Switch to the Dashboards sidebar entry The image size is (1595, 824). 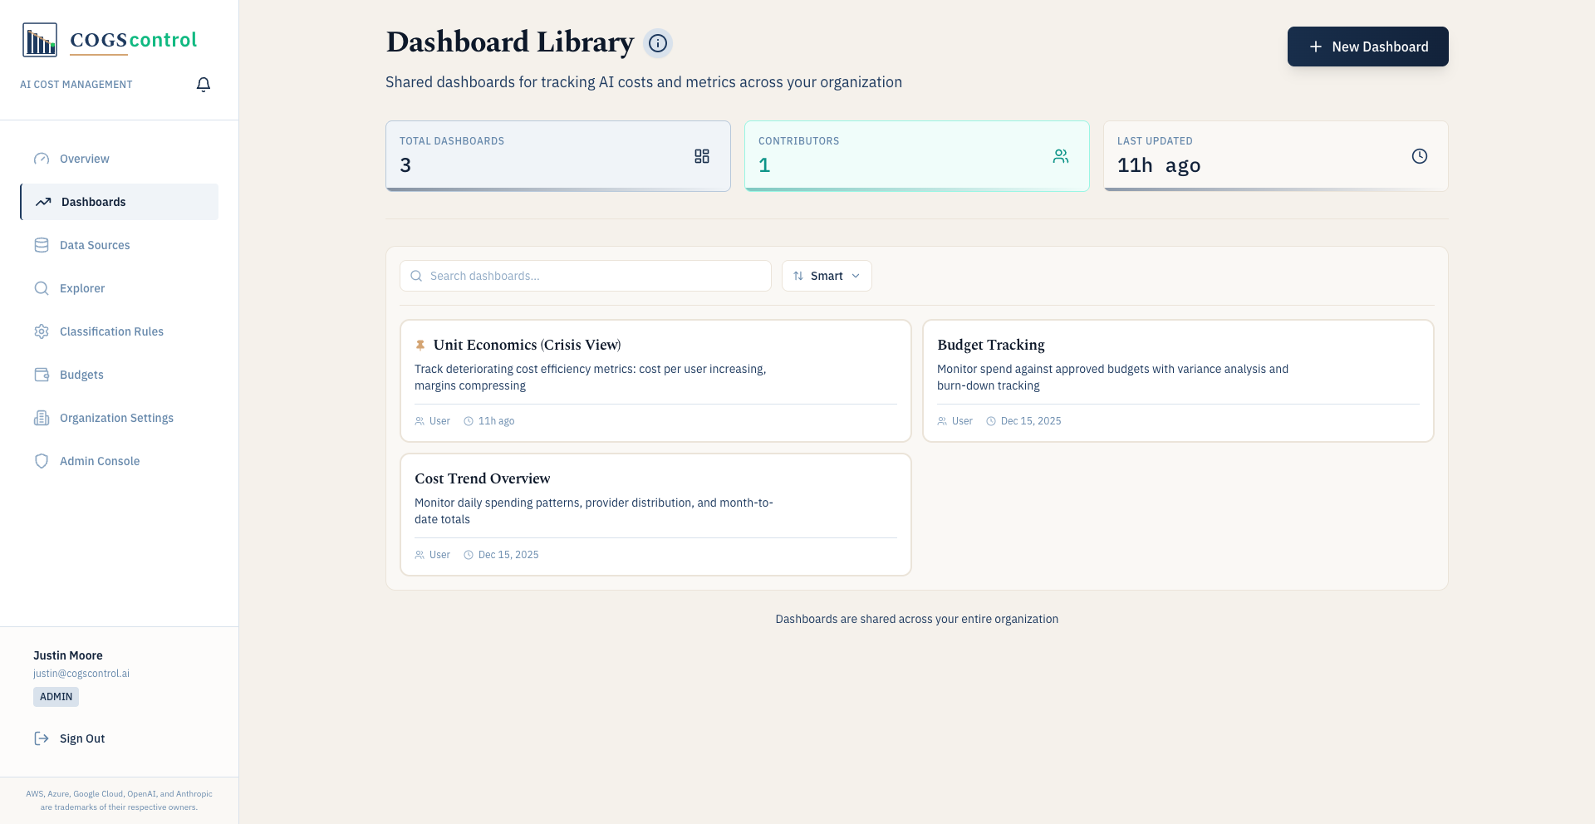coord(93,202)
